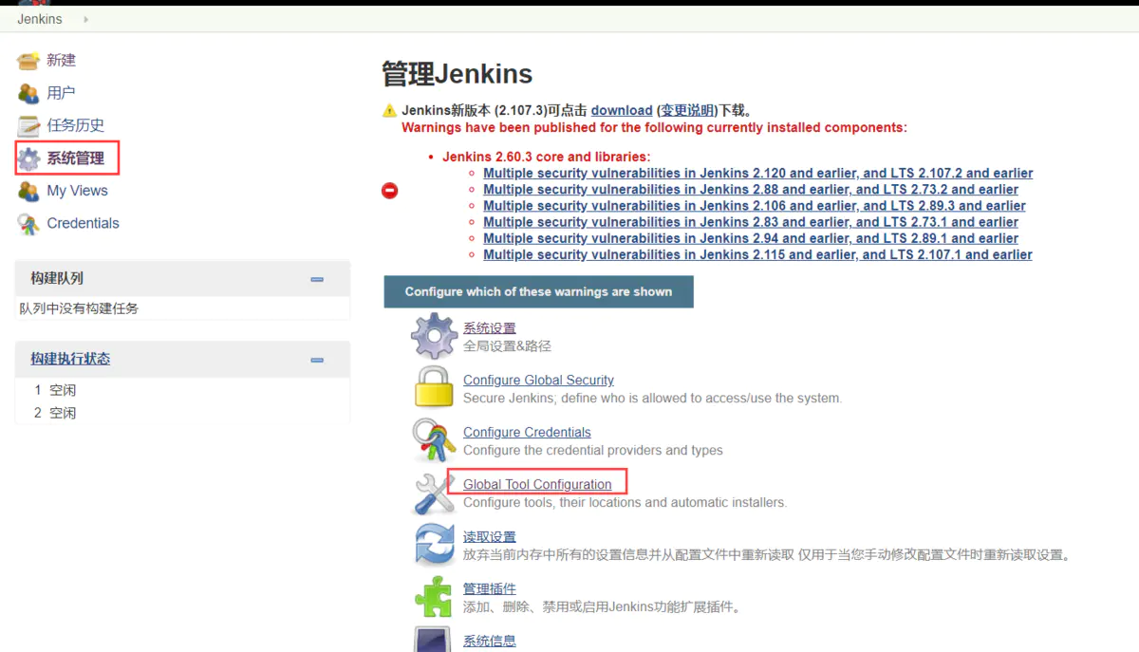Image resolution: width=1139 pixels, height=652 pixels.
Task: Click the 读取设置 reload icon
Action: click(434, 545)
